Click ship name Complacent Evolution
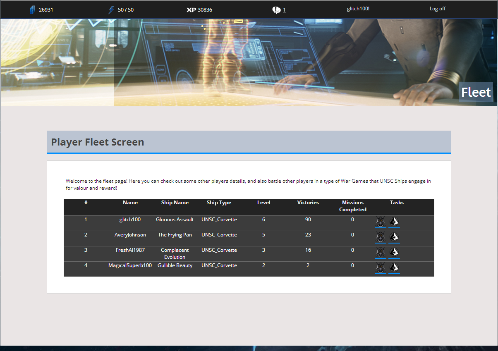The image size is (498, 351). coord(175,253)
